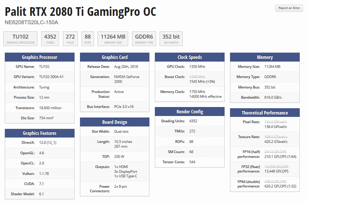The width and height of the screenshot is (345, 203).
Task: Click the struck-through 132.0 GPixel/s value
Action: [x=276, y=122]
